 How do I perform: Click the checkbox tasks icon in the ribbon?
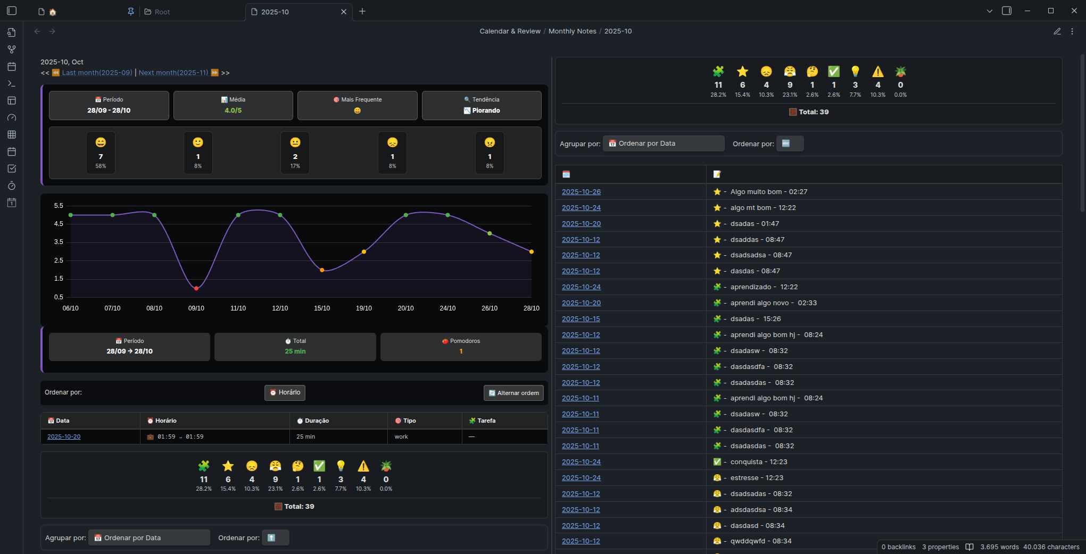pos(12,169)
